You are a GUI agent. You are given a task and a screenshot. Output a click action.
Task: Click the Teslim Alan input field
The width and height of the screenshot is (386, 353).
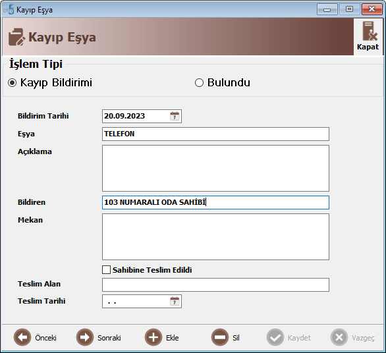point(215,285)
